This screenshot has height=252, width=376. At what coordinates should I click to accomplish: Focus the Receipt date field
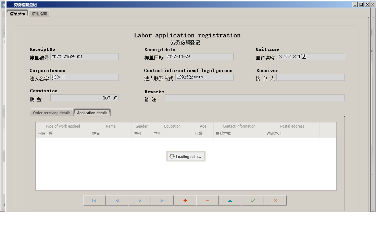tap(199, 57)
